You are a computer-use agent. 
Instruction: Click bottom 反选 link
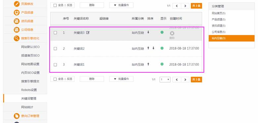[x=69, y=79]
